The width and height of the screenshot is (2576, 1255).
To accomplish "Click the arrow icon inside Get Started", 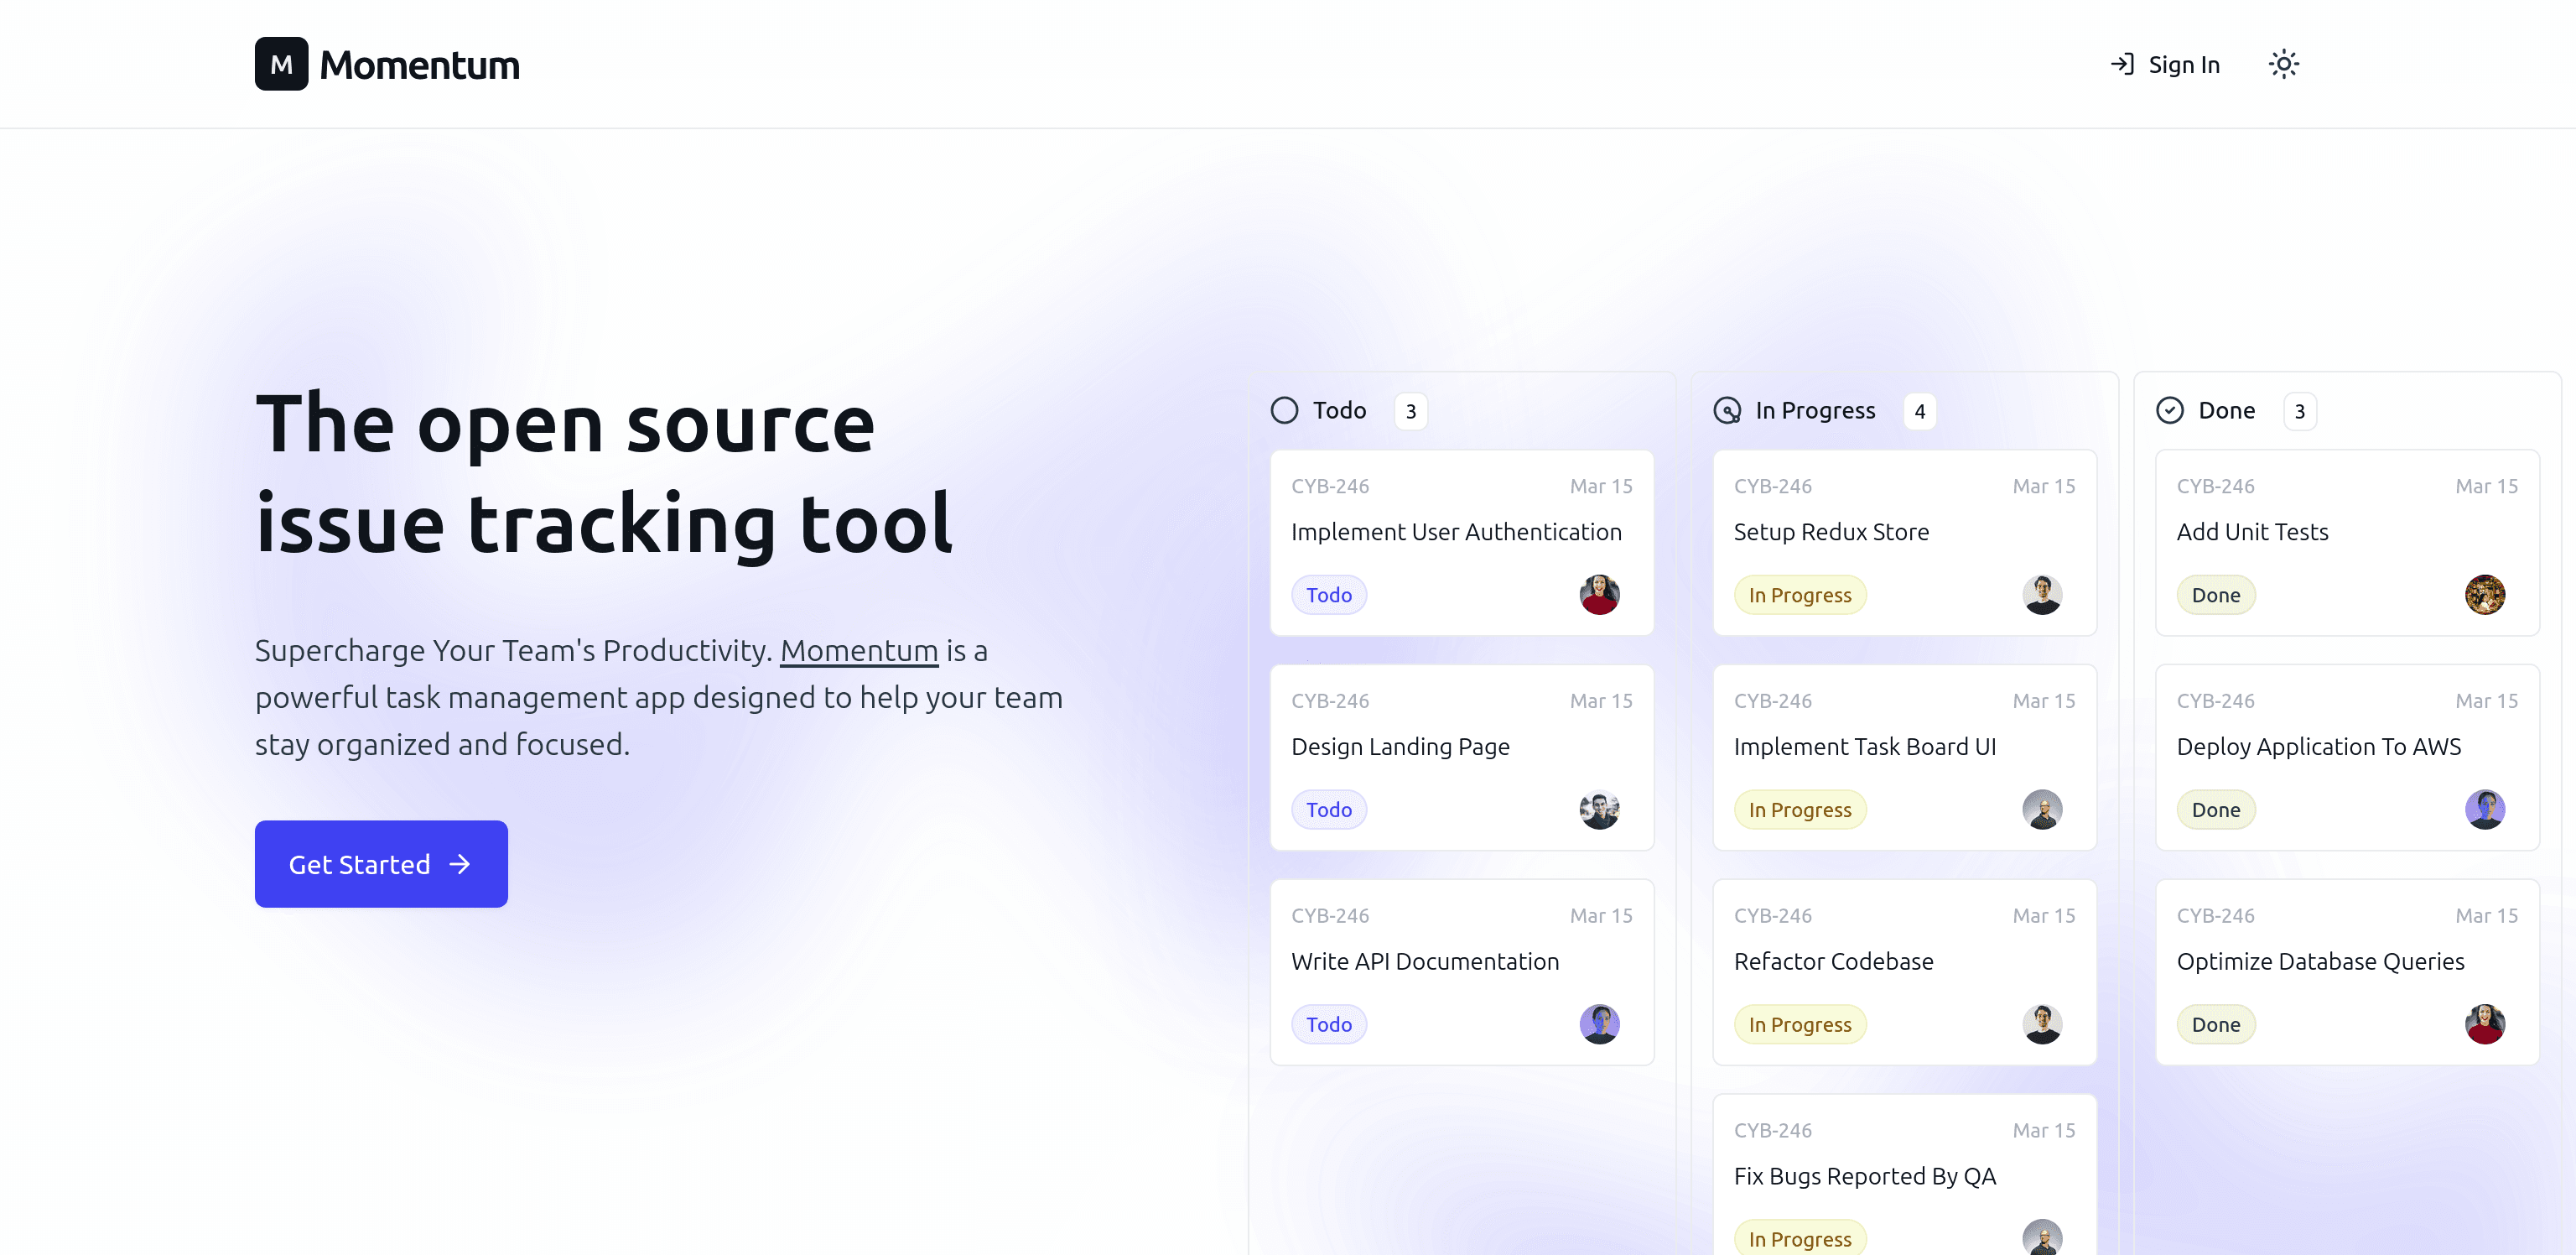I will pos(459,864).
